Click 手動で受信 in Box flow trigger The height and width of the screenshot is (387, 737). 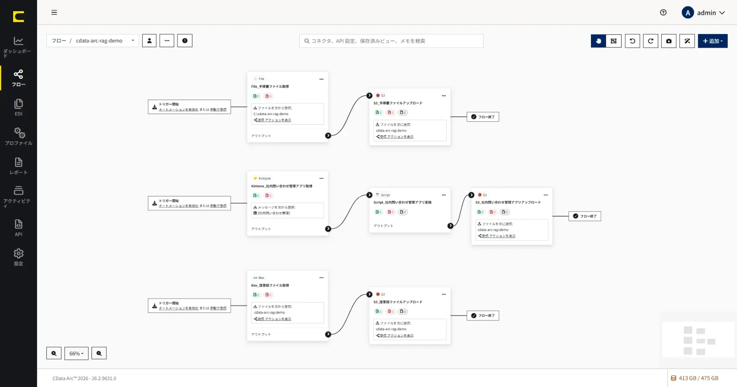click(218, 308)
